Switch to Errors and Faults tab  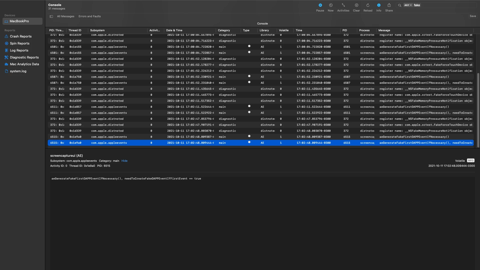tap(89, 16)
